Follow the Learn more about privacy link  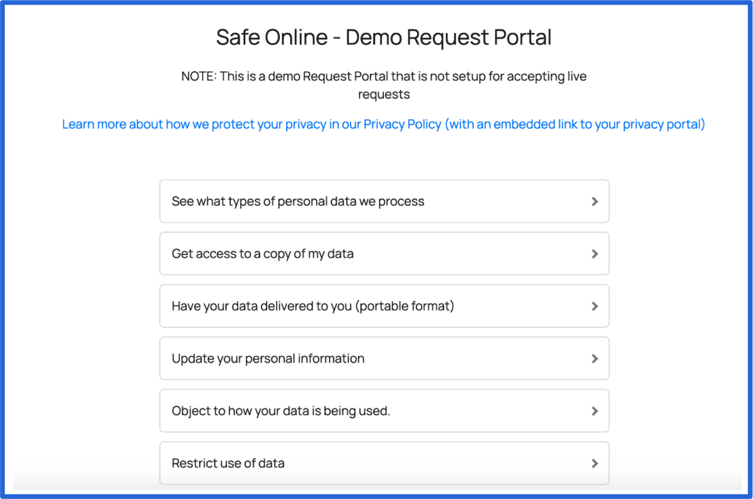click(x=384, y=124)
